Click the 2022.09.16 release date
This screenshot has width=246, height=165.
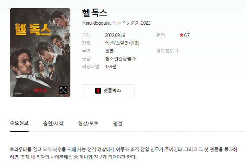pyautogui.click(x=115, y=35)
